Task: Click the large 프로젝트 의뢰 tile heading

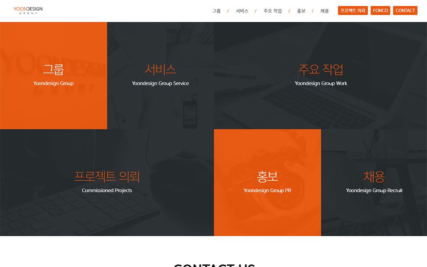Action: point(107,177)
